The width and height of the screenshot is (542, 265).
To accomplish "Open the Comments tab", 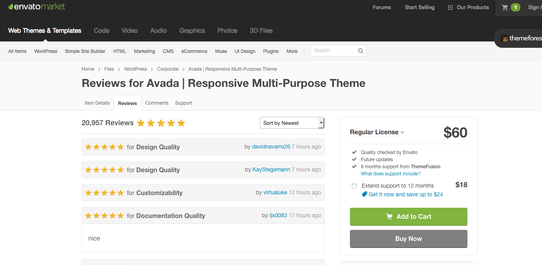I will click(157, 103).
